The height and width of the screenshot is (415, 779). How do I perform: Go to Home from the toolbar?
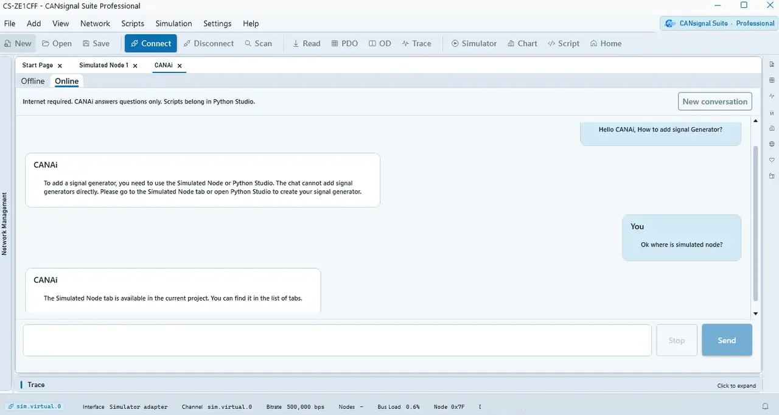point(606,43)
